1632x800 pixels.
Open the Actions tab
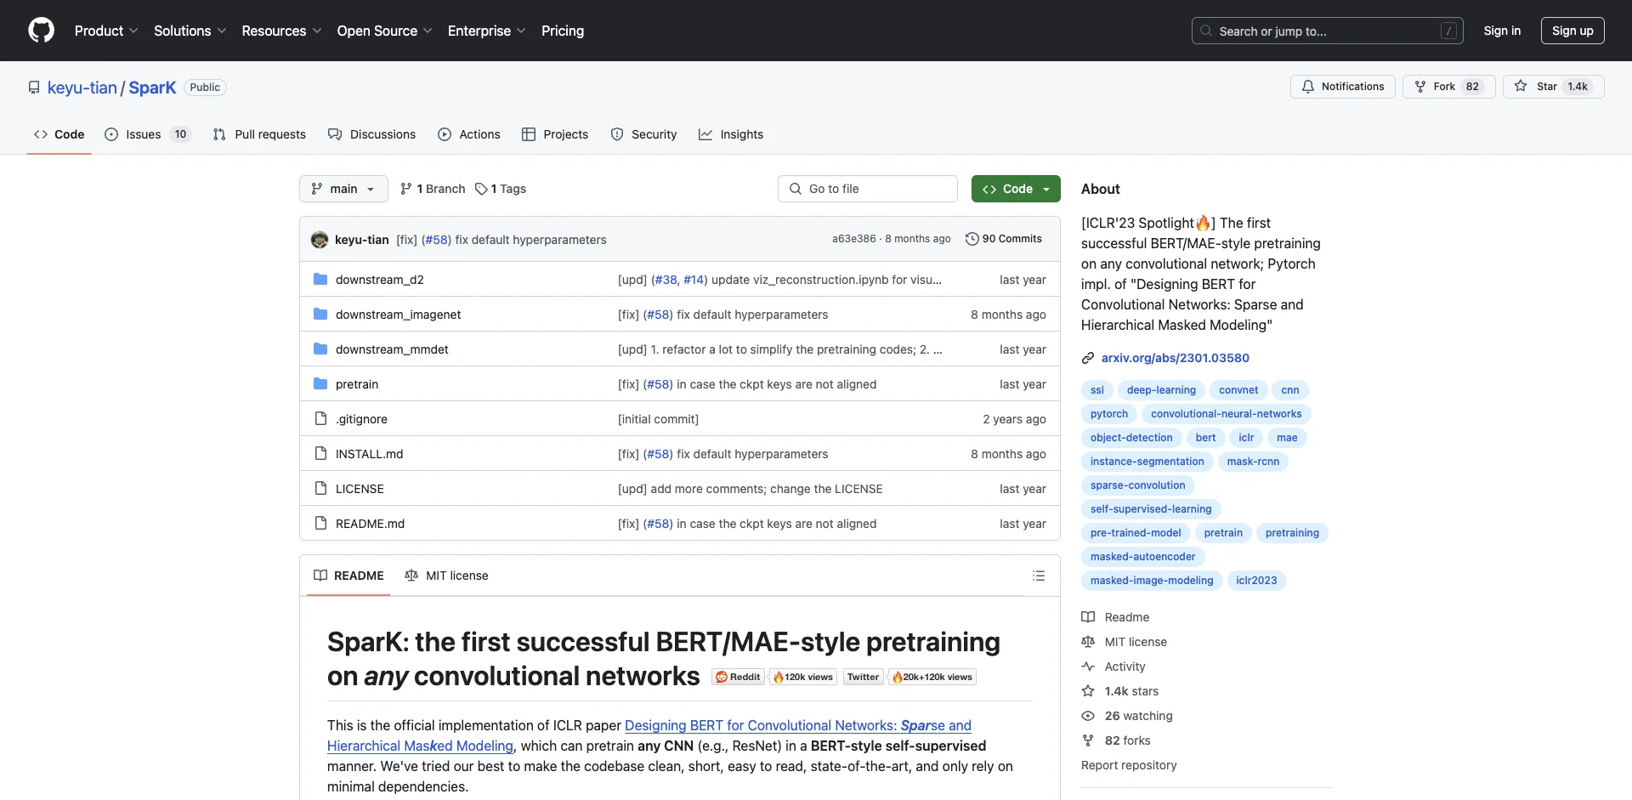tap(469, 134)
